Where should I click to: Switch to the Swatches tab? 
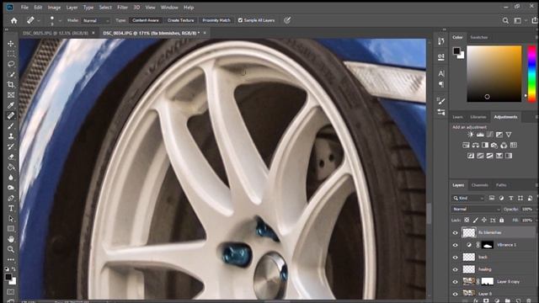click(x=479, y=37)
